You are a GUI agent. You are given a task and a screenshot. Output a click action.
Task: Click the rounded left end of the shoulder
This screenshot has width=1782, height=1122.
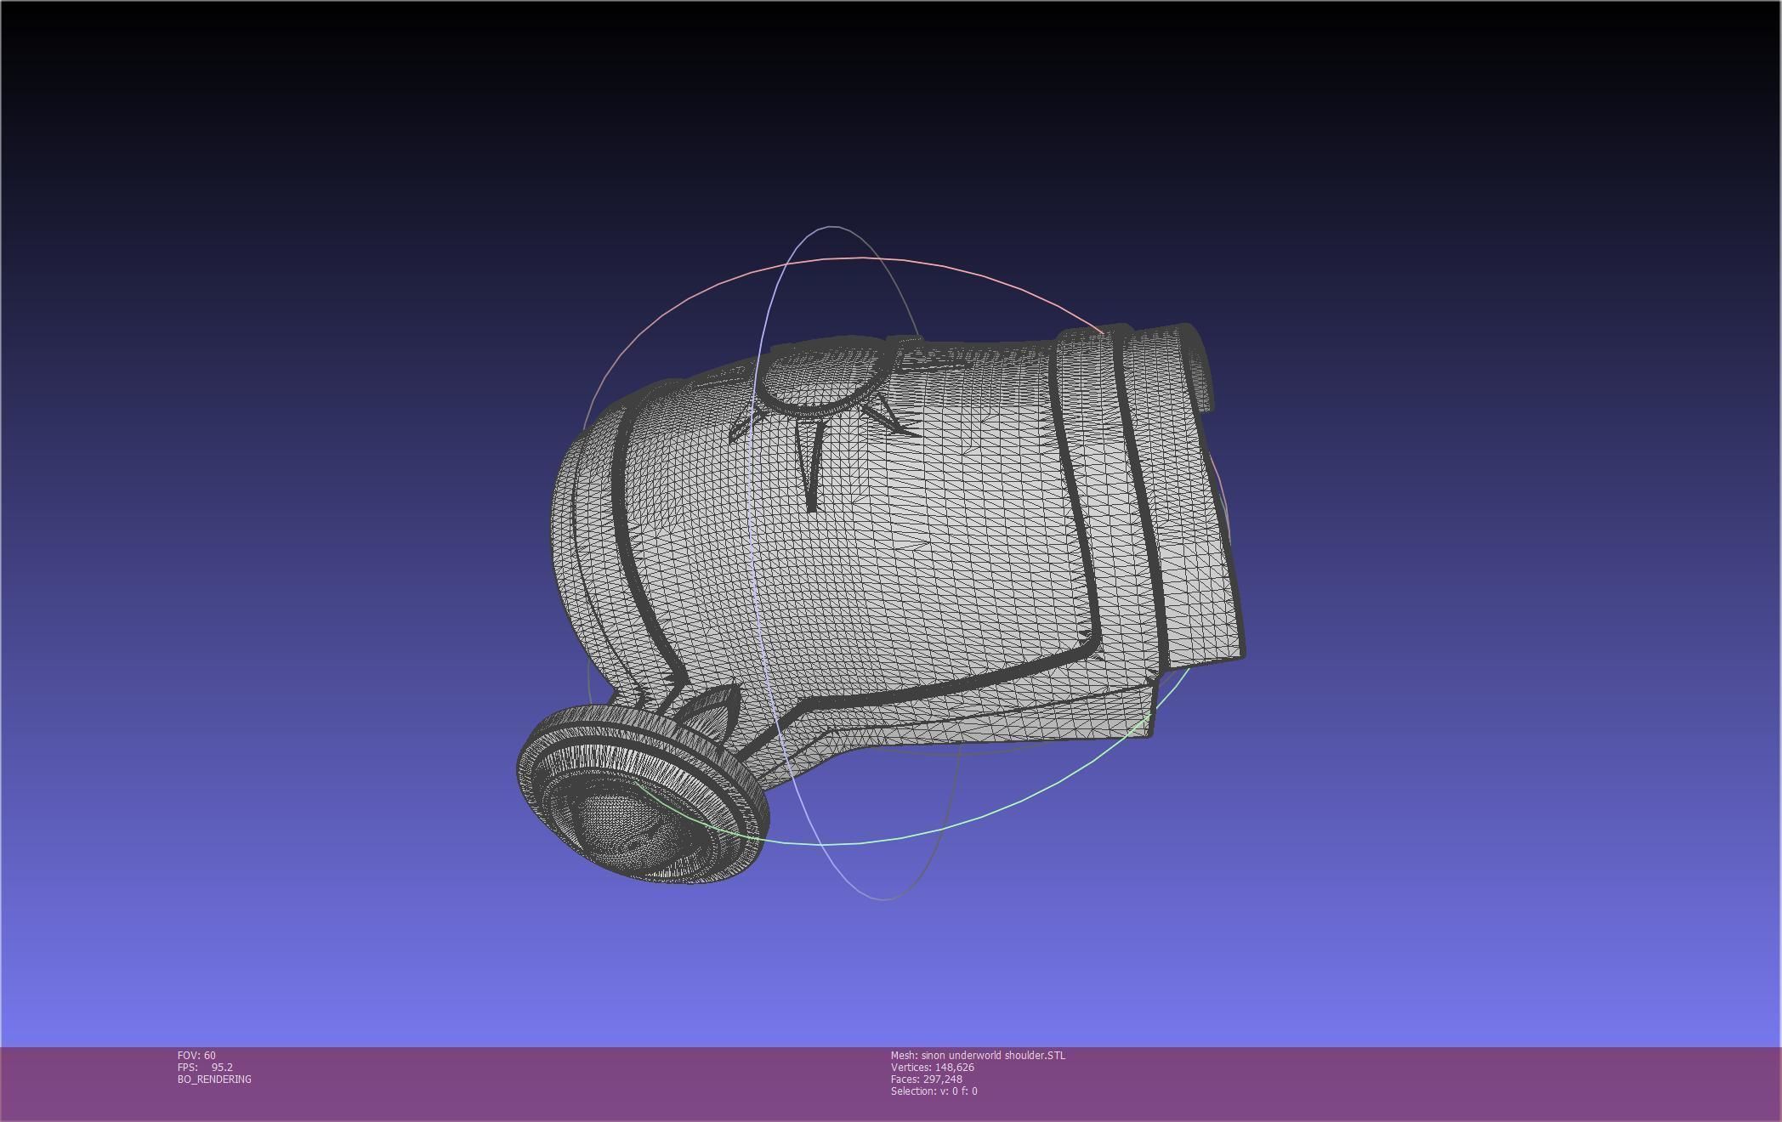pyautogui.click(x=587, y=544)
